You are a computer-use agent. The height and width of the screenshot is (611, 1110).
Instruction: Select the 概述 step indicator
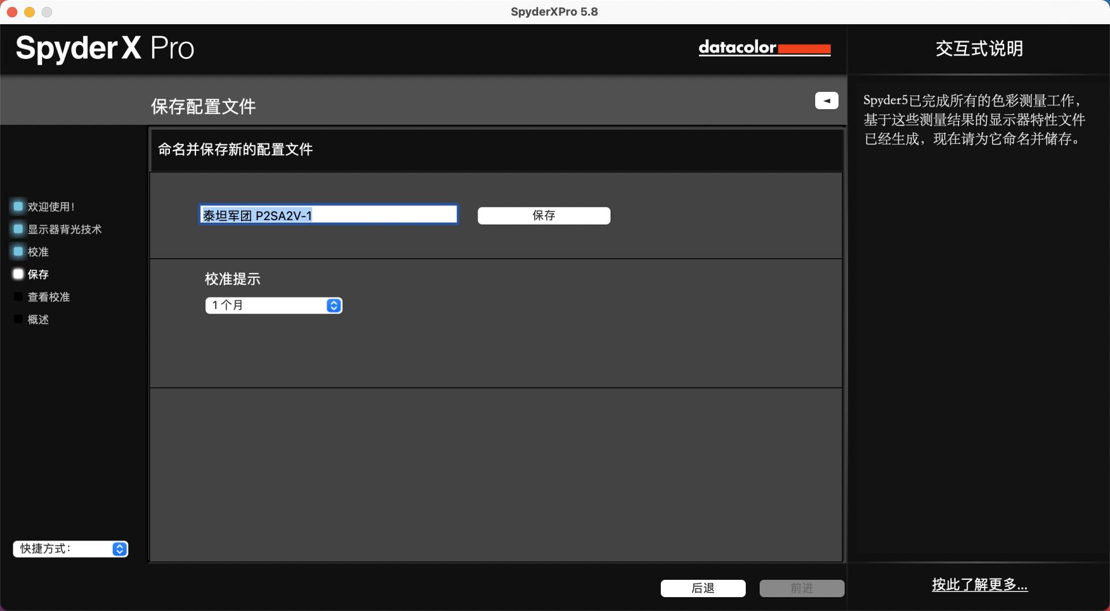18,319
